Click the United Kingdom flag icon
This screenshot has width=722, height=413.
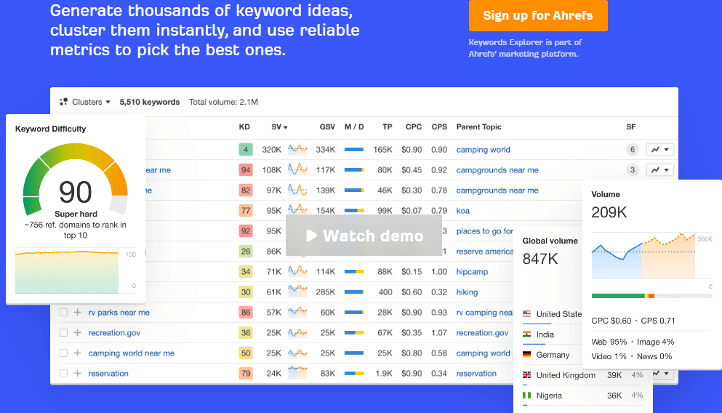(x=526, y=374)
